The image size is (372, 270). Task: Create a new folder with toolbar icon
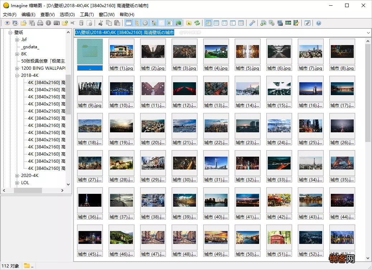tap(65, 23)
